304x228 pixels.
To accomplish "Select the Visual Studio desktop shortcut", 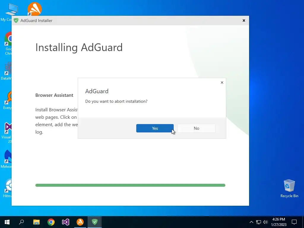I will click(7, 133).
